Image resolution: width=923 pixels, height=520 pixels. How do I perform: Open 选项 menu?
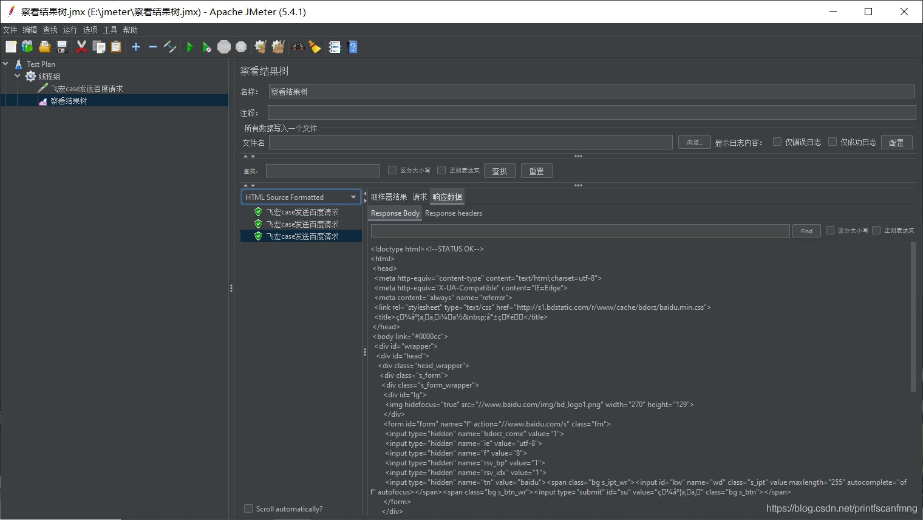(x=90, y=30)
